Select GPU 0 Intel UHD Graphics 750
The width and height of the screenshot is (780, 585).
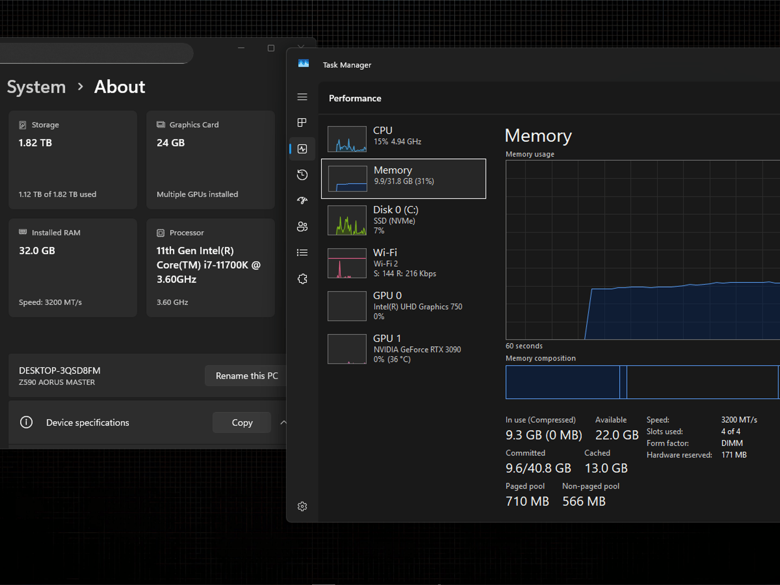(x=404, y=306)
